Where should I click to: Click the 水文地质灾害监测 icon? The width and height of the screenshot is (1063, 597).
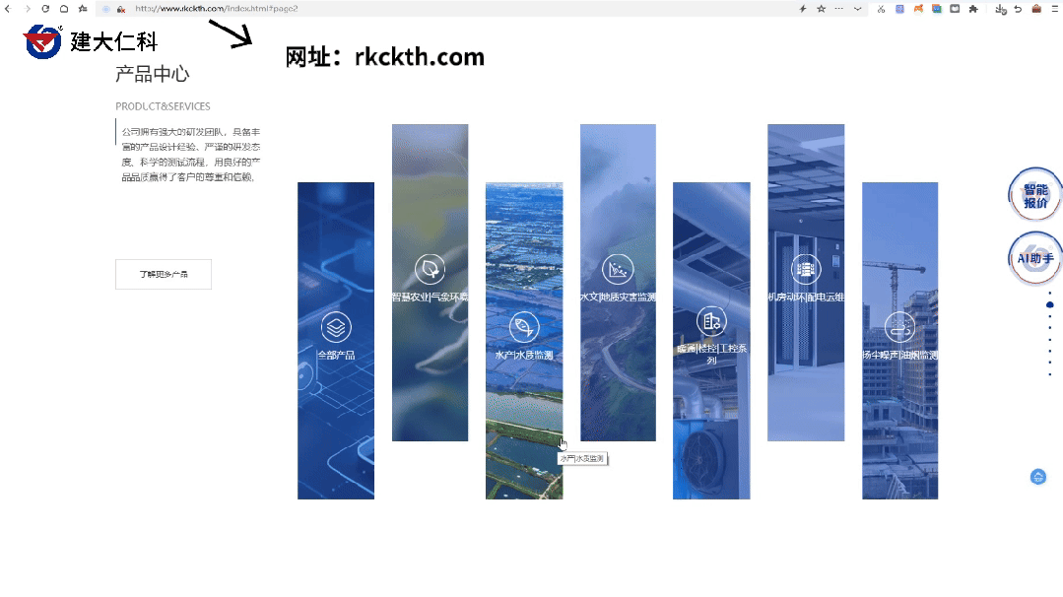(x=618, y=268)
